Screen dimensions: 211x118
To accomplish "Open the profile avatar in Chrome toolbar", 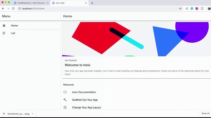I will 209,9.
